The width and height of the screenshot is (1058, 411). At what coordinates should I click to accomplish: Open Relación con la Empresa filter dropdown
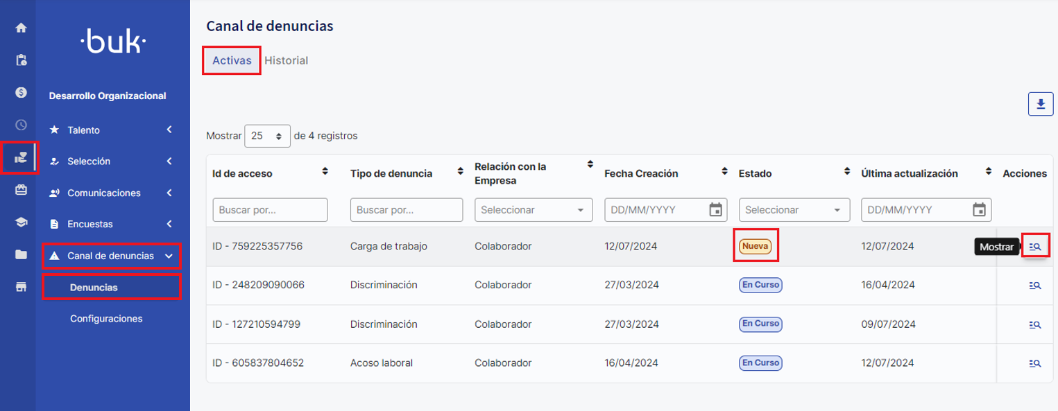[534, 209]
